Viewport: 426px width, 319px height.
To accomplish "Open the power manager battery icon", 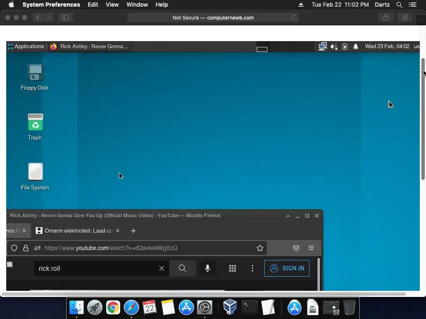I will tap(345, 47).
